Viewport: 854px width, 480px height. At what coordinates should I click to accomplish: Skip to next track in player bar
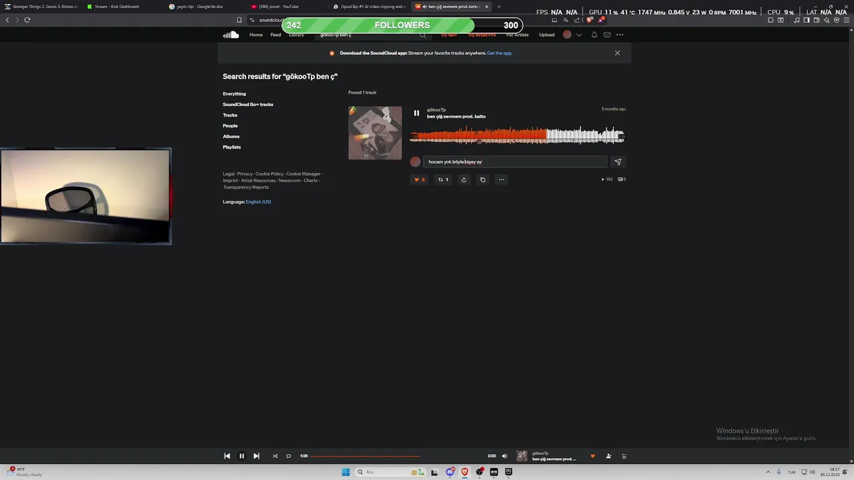pyautogui.click(x=256, y=456)
